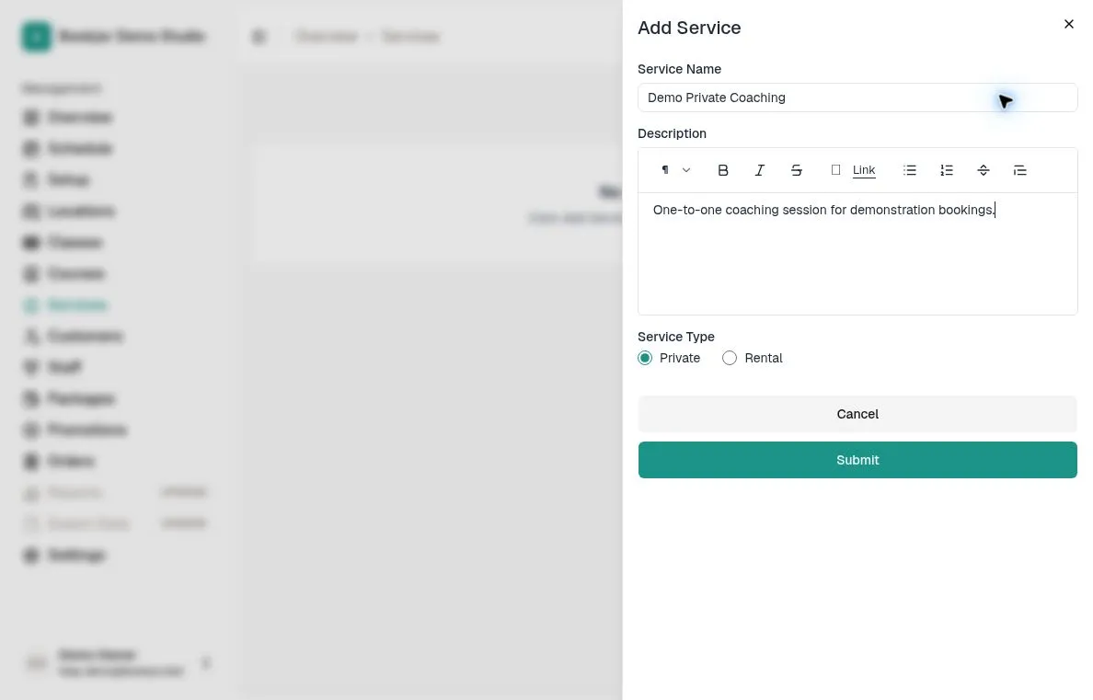Viewport: 1093px width, 700px height.
Task: Click the Cancel button
Action: [857, 414]
